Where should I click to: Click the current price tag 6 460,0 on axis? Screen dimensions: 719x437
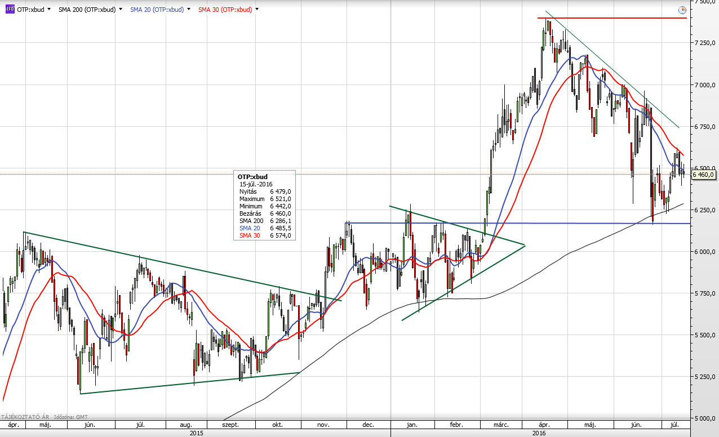coord(703,175)
